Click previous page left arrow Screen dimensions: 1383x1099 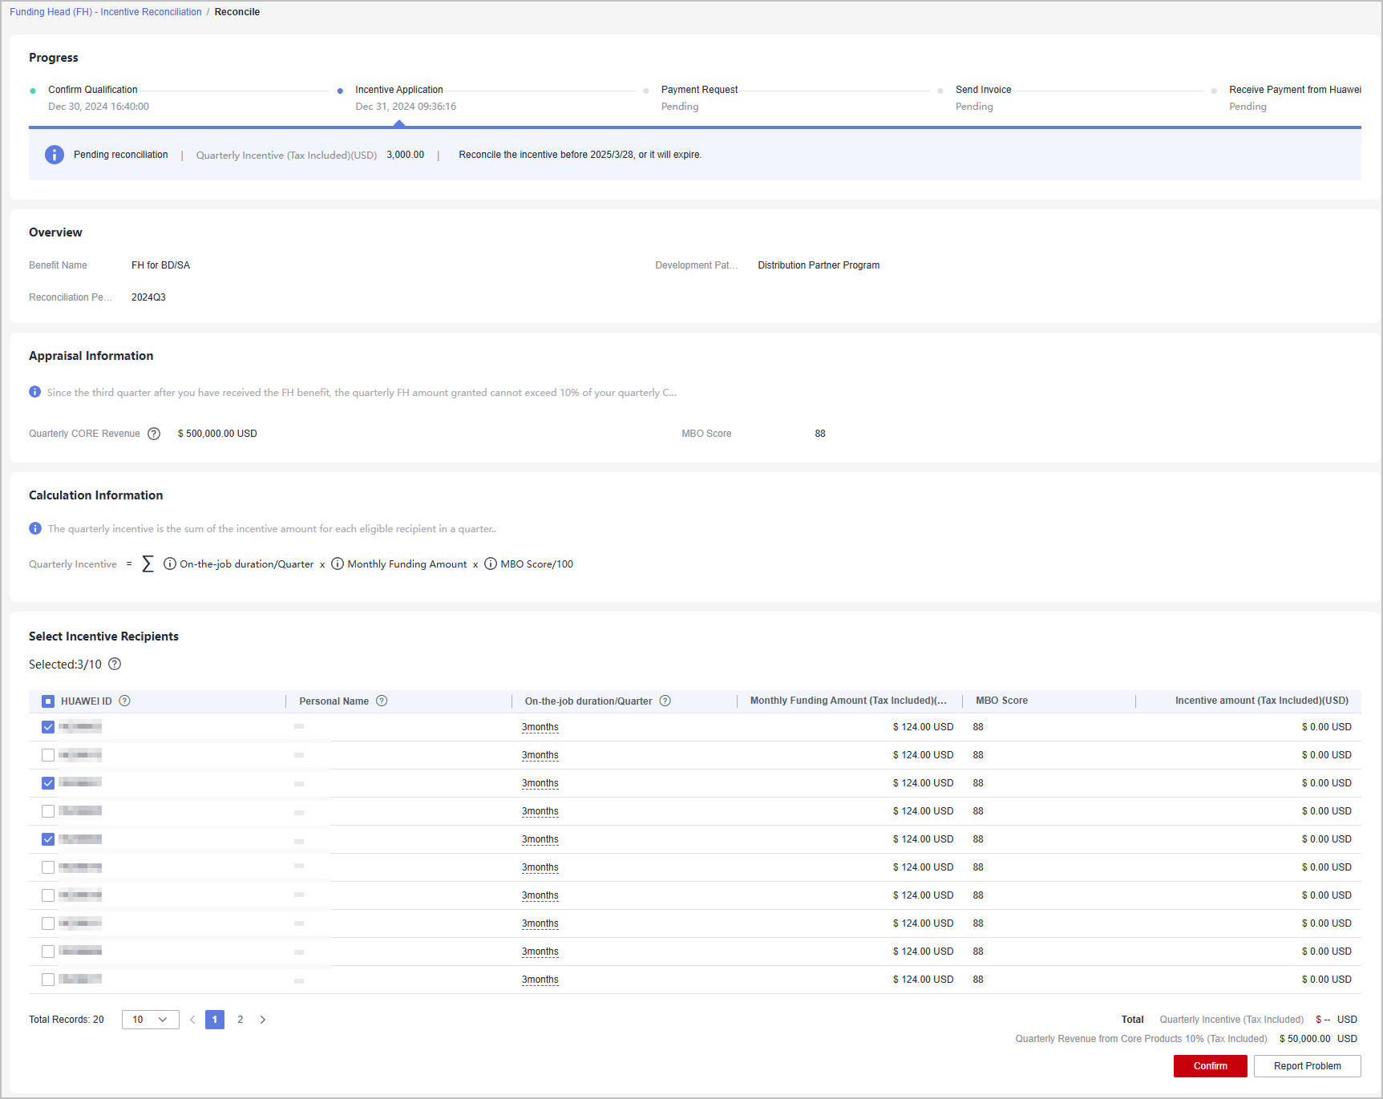coord(192,1020)
